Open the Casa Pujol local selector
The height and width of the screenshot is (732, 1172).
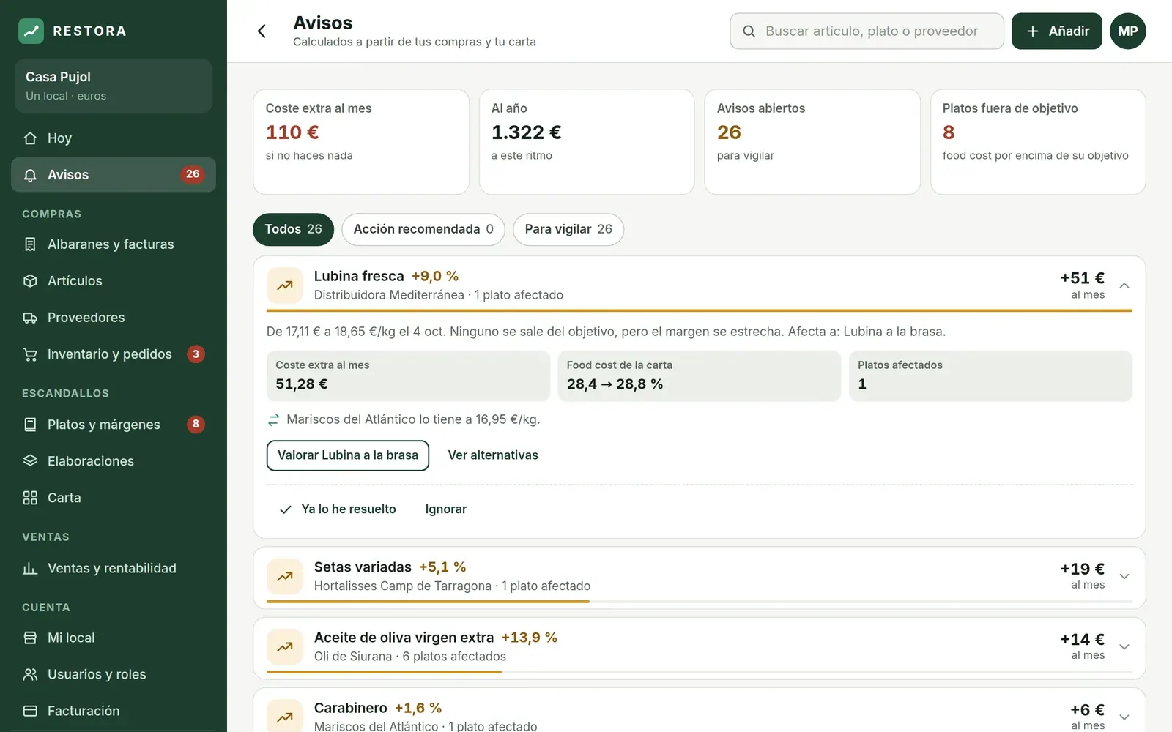[x=114, y=86]
